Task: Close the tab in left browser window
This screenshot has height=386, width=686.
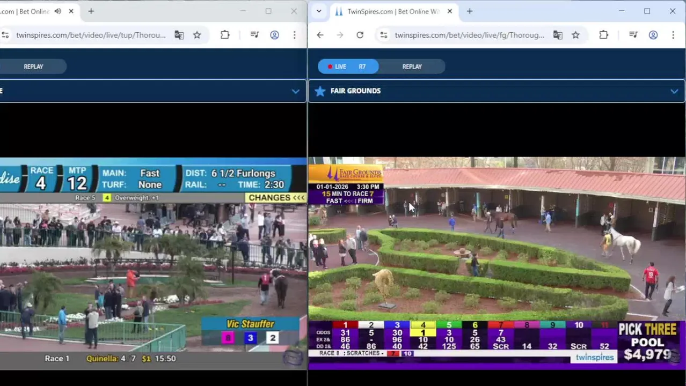Action: pyautogui.click(x=71, y=11)
